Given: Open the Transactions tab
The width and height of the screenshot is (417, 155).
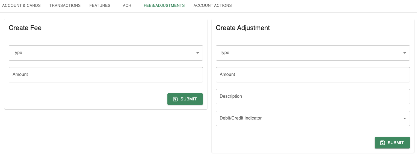Looking at the screenshot, I should [x=65, y=5].
